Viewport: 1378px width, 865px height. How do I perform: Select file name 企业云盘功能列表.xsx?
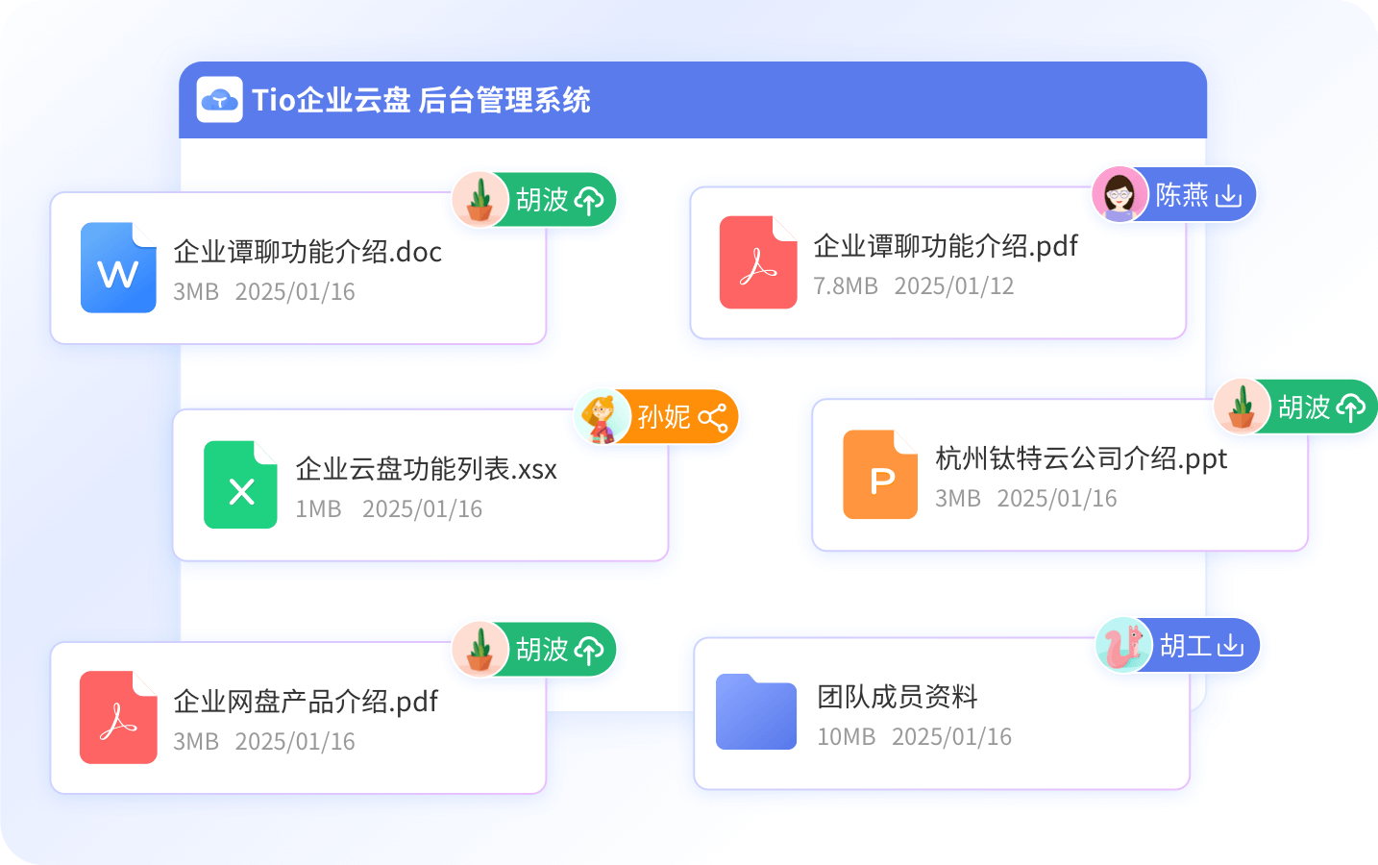426,469
